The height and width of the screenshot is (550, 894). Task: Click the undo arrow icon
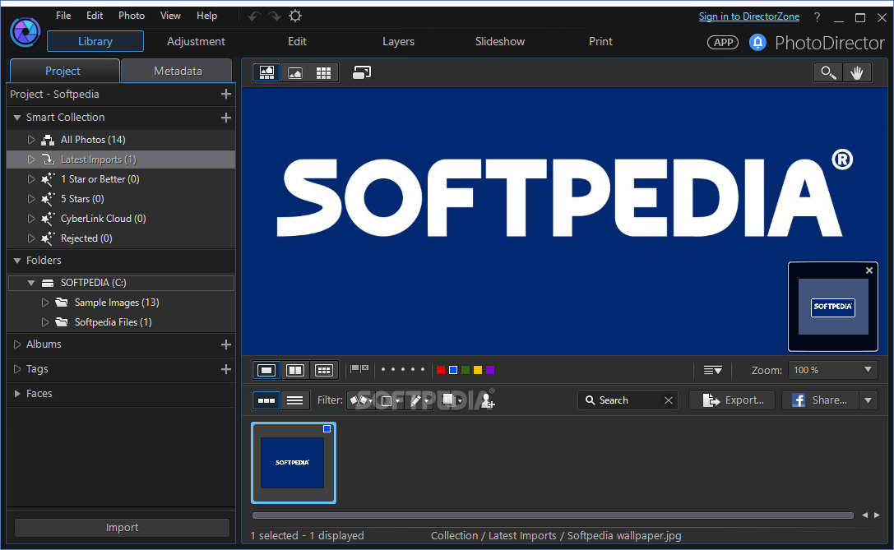254,16
